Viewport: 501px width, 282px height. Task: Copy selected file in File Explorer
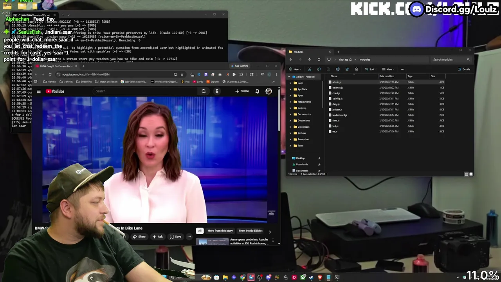pyautogui.click(x=319, y=69)
